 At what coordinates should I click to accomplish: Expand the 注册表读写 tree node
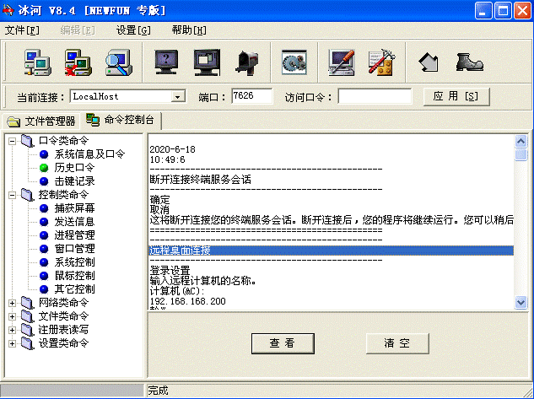[x=13, y=330]
